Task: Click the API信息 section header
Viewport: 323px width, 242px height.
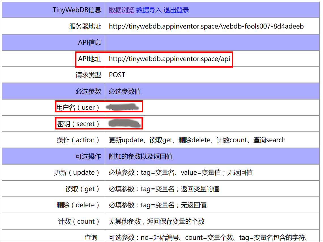Action: 89,42
